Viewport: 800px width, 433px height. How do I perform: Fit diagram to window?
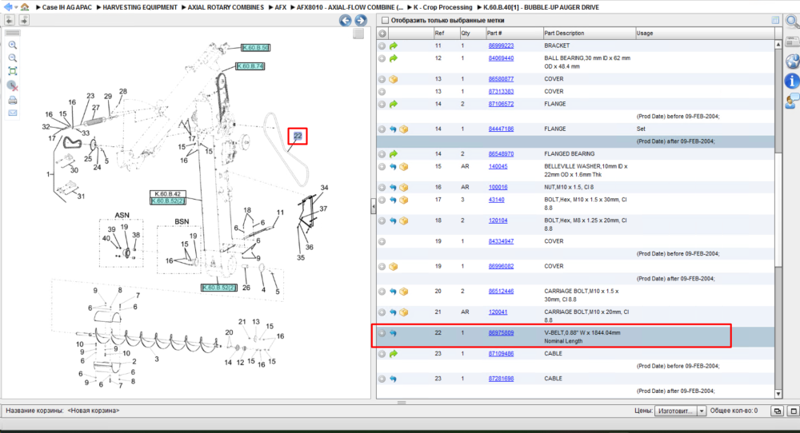(13, 71)
